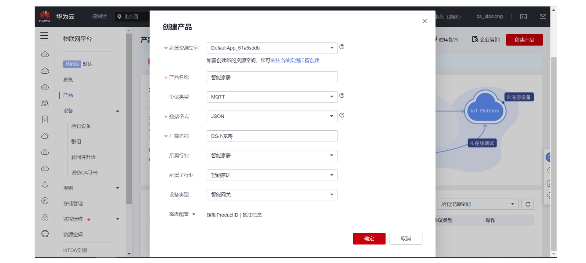This screenshot has width=586, height=263.
Task: Click the cloud gauge icon in the sidebar
Action: click(x=45, y=168)
